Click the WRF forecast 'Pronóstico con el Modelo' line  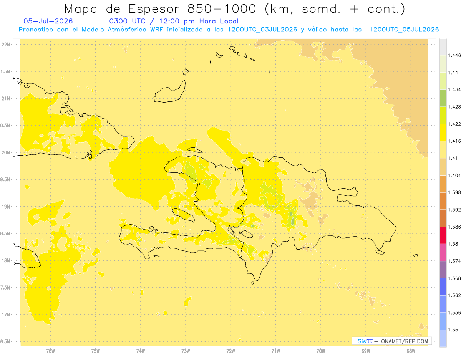pyautogui.click(x=229, y=30)
